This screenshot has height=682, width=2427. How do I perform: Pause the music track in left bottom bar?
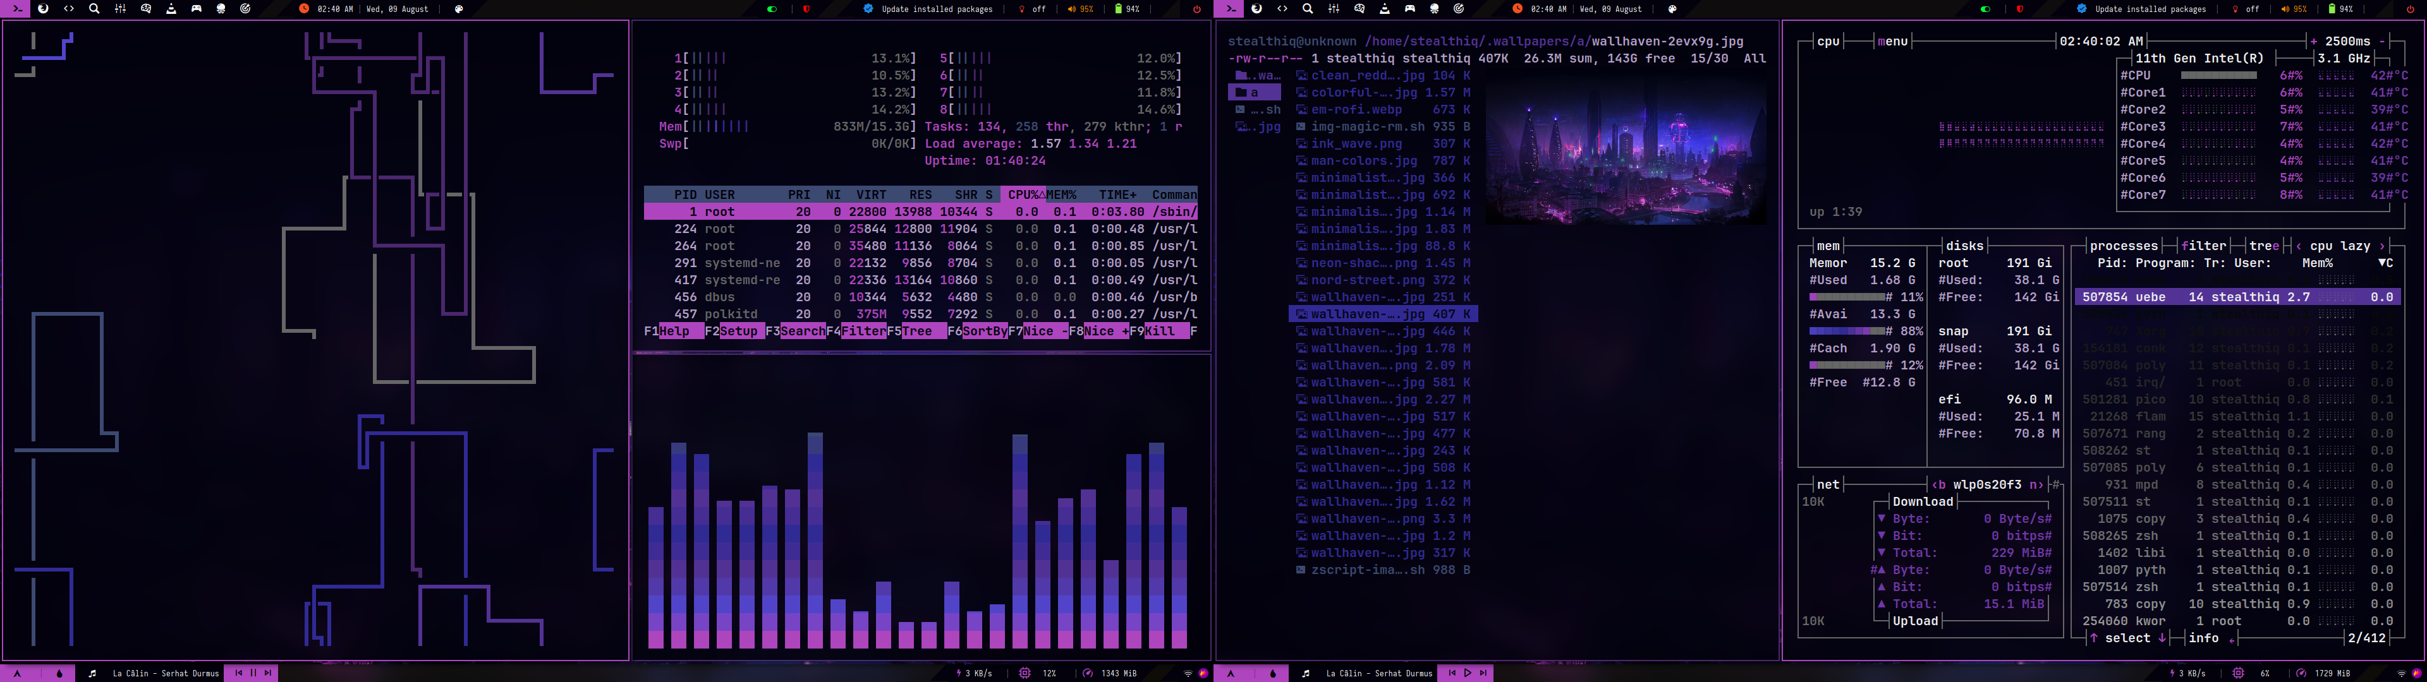(253, 673)
